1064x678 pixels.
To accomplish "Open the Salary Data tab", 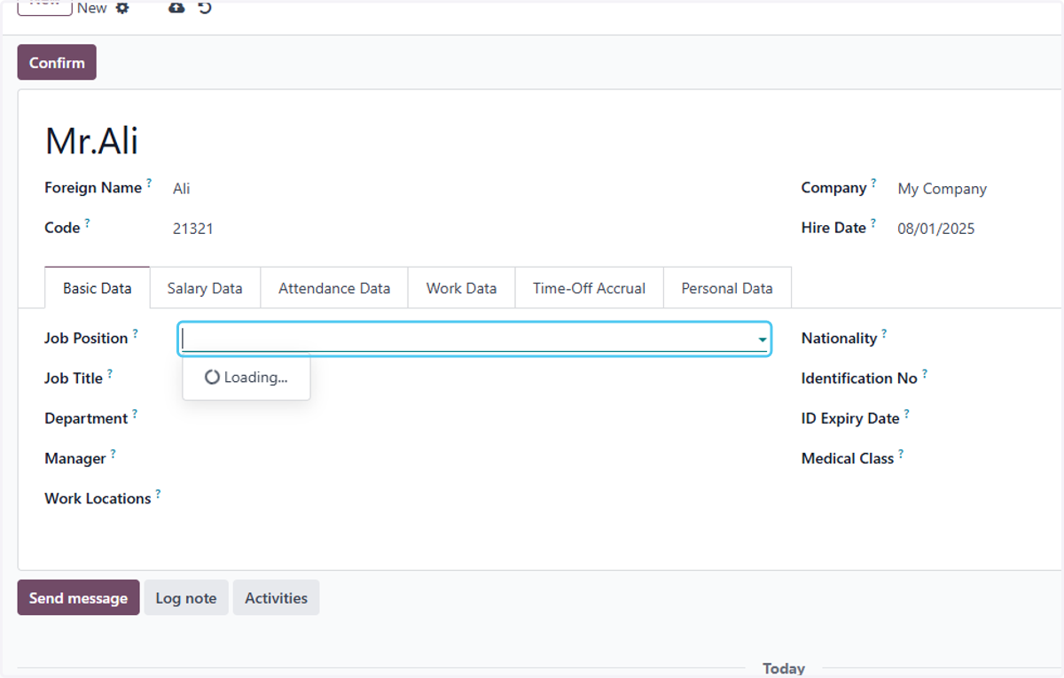I will [x=205, y=288].
